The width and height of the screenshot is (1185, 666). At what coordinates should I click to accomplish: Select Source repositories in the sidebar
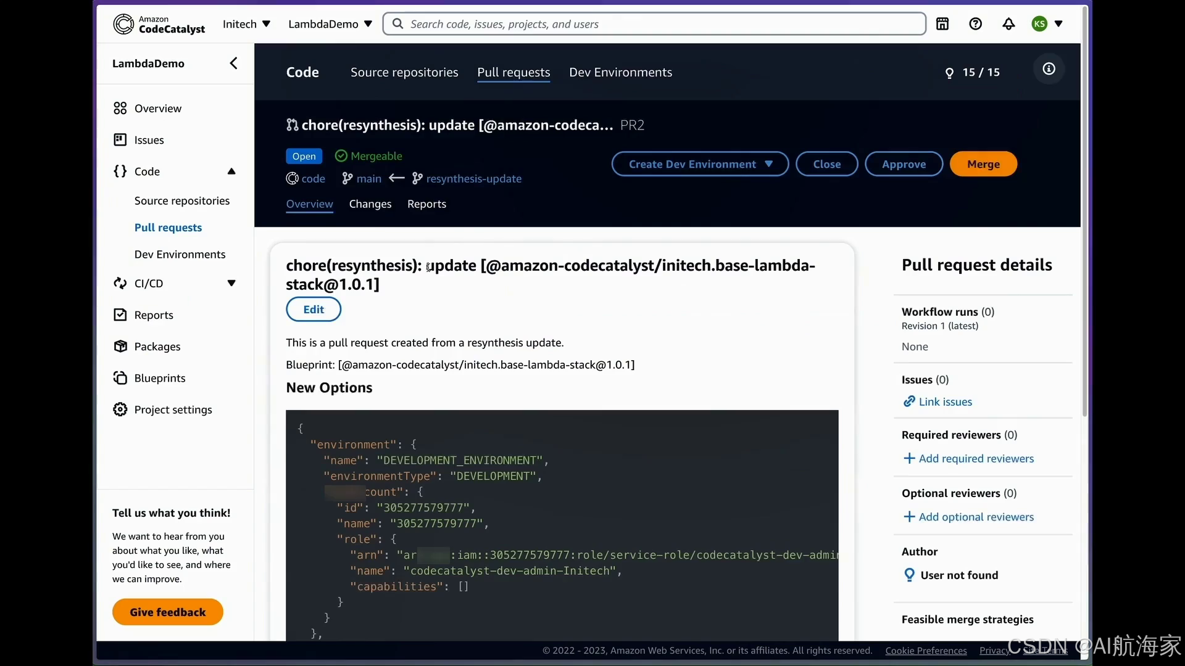point(181,200)
